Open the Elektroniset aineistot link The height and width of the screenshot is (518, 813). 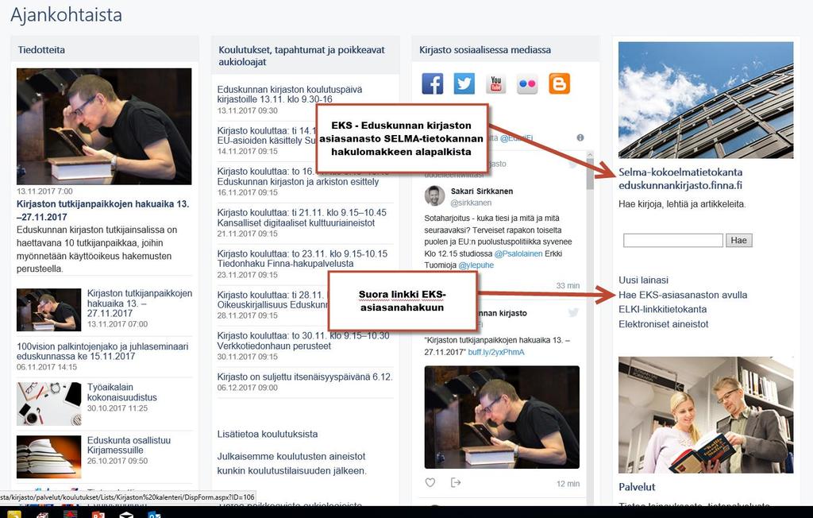[x=663, y=324]
